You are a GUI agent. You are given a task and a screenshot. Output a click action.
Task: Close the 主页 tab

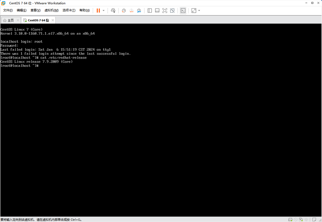(18, 20)
